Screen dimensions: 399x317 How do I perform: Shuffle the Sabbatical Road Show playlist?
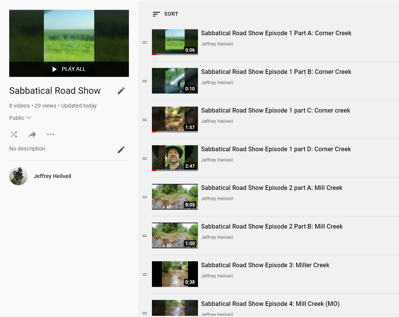(14, 134)
